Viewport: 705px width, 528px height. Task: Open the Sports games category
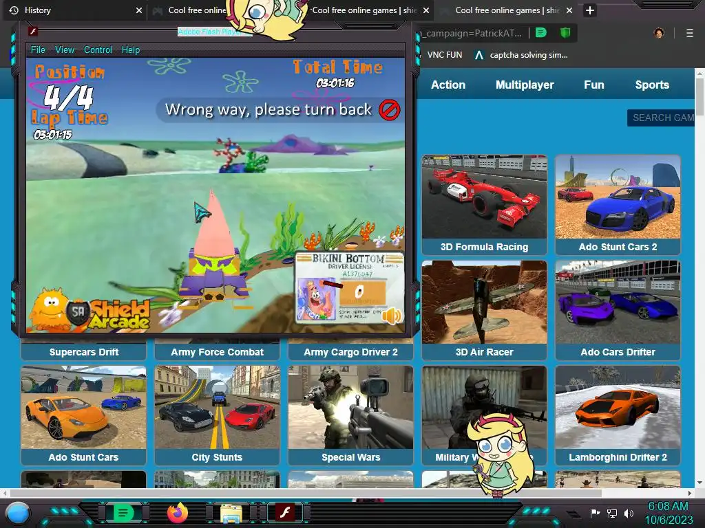652,85
